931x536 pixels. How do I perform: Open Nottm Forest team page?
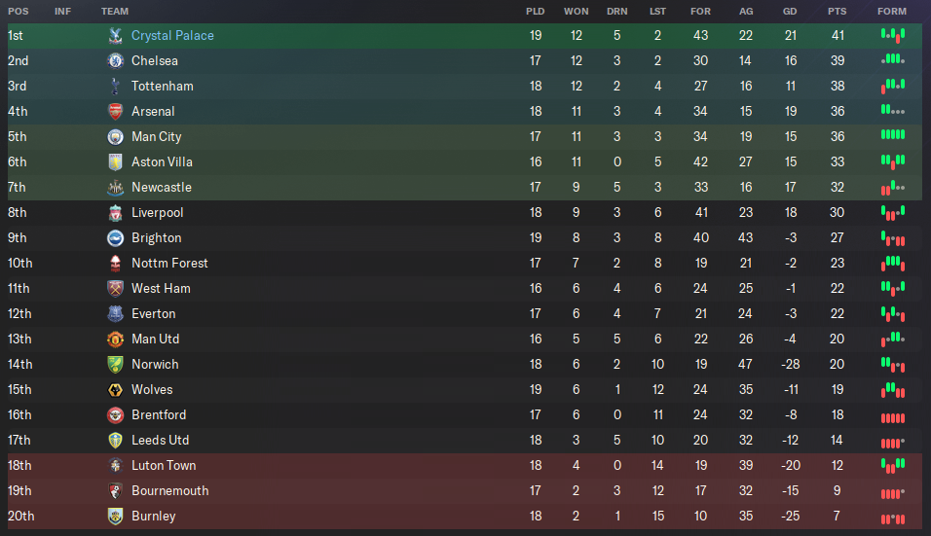pos(169,264)
